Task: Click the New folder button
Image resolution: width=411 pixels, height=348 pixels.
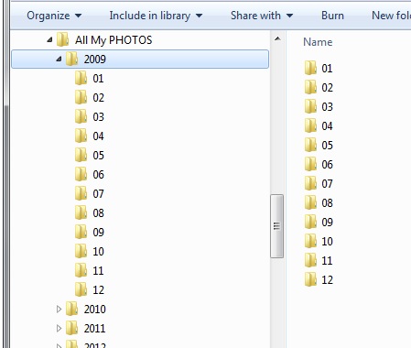Action: tap(391, 16)
